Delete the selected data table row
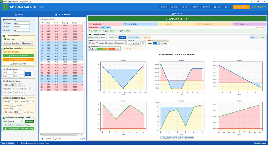Viewport: 268px width, 145px height. pyautogui.click(x=47, y=139)
